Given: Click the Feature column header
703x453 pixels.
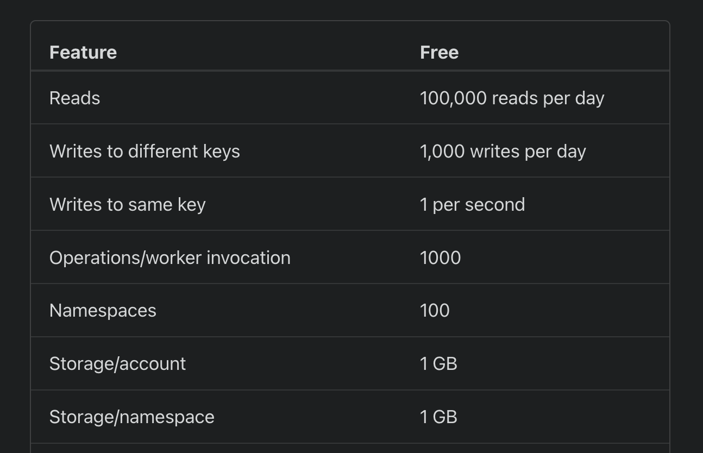Looking at the screenshot, I should (x=83, y=52).
